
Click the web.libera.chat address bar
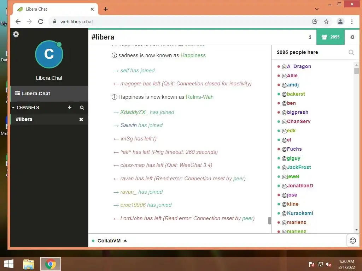click(x=179, y=22)
